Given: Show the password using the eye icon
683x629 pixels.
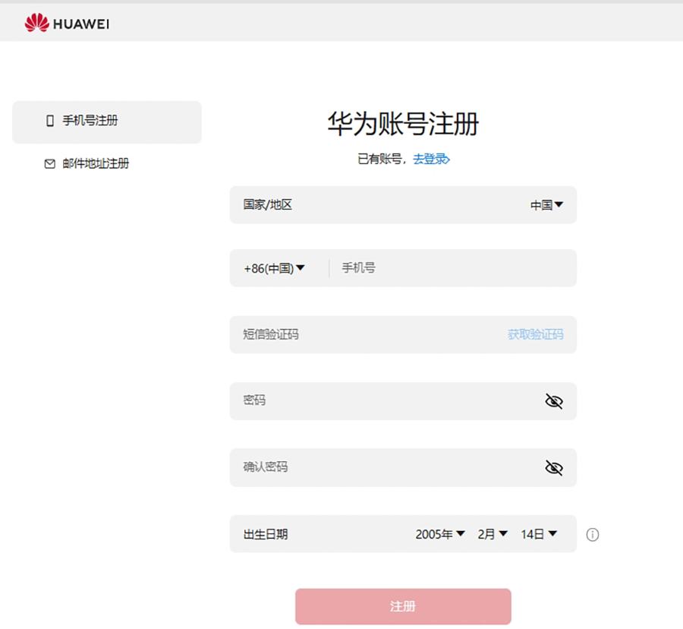Looking at the screenshot, I should pos(553,401).
